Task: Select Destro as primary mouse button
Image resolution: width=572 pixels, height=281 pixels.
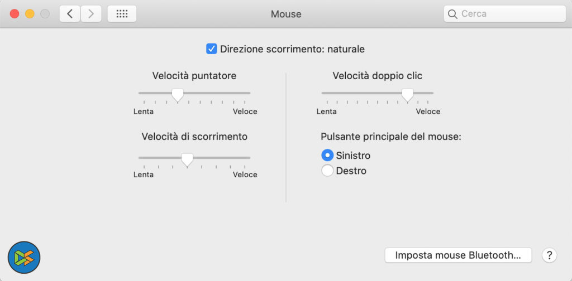Action: point(328,171)
